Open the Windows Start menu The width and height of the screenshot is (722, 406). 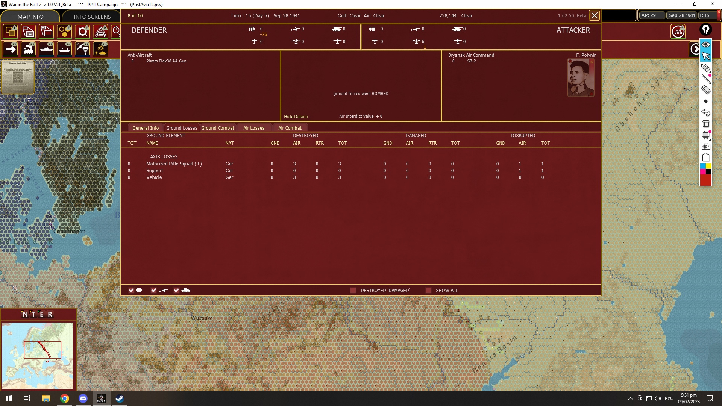coord(9,398)
